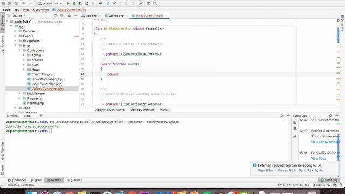Open the Git tool window tab
Viewport: 345px width, 194px height.
37,180
